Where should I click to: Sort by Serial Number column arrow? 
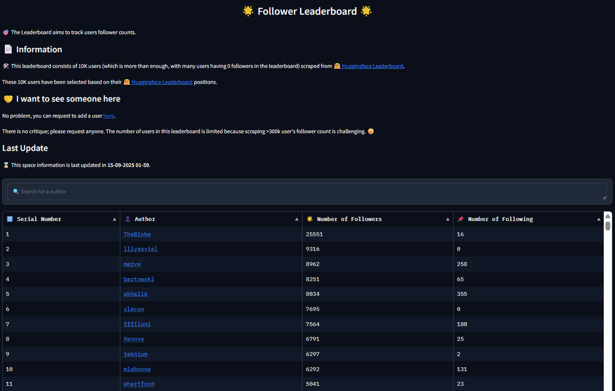coord(114,219)
